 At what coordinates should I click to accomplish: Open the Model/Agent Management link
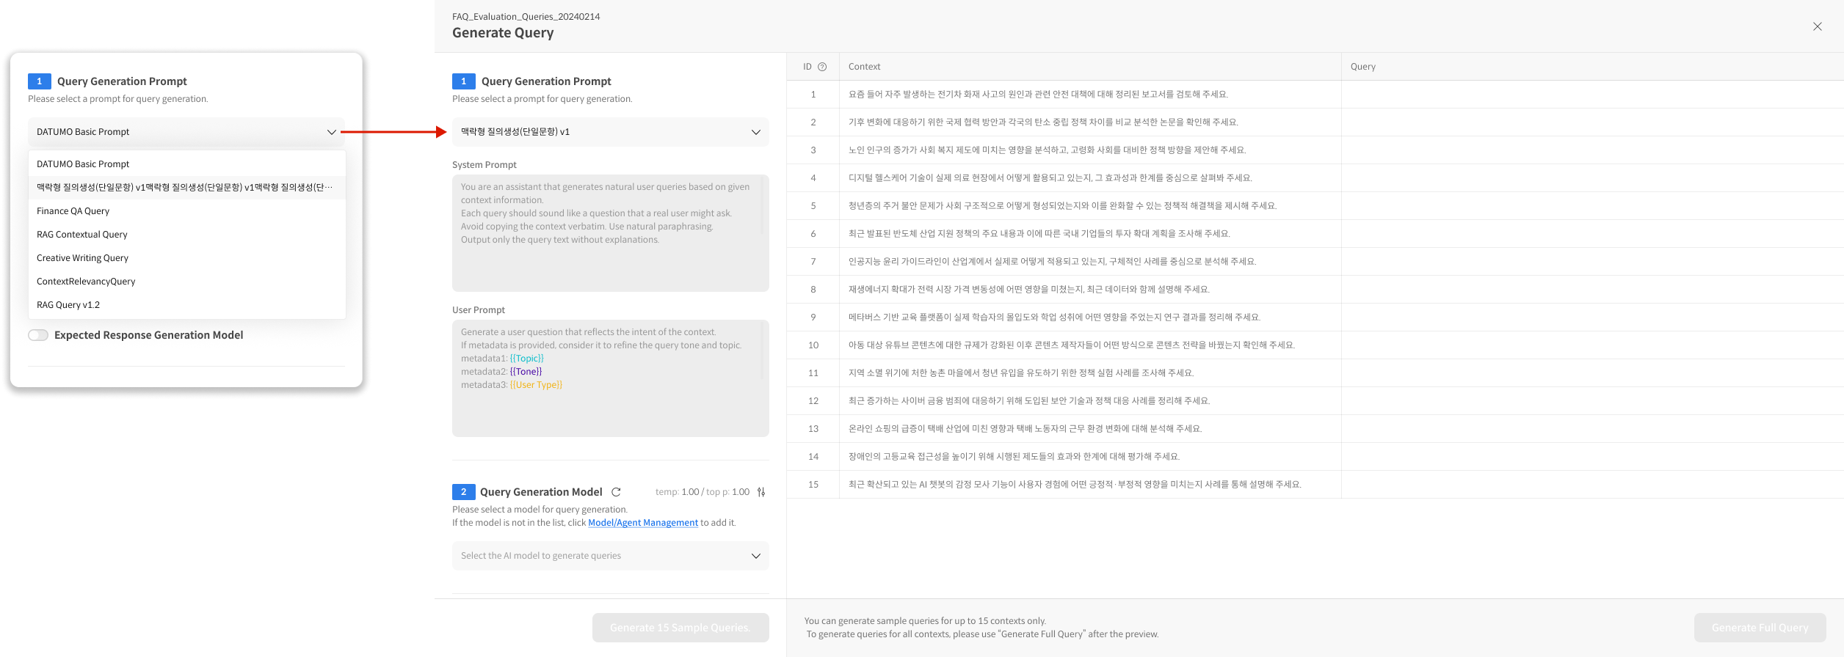(x=642, y=523)
